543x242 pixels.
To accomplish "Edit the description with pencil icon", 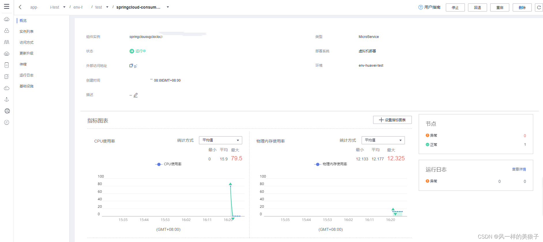I will coord(136,95).
